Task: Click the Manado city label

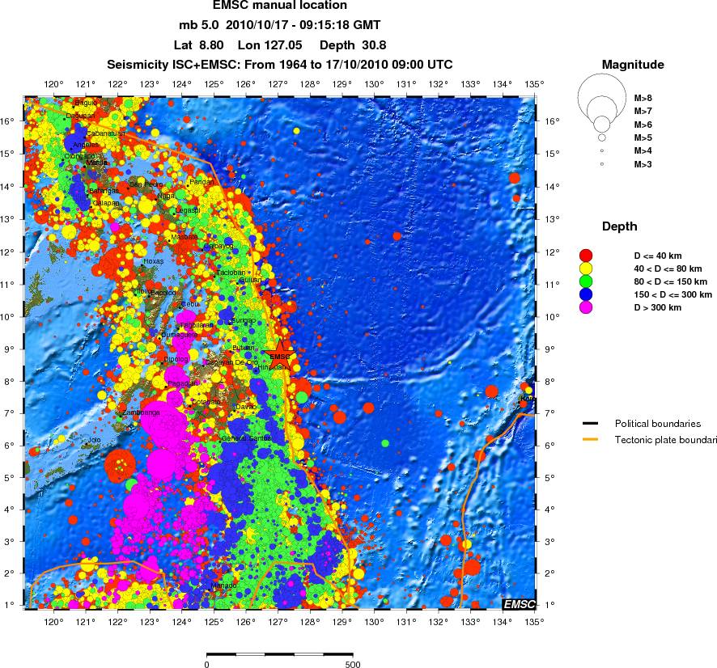Action: (x=223, y=586)
